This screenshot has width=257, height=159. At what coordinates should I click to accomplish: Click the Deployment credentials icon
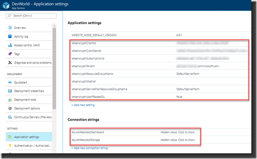10,91
